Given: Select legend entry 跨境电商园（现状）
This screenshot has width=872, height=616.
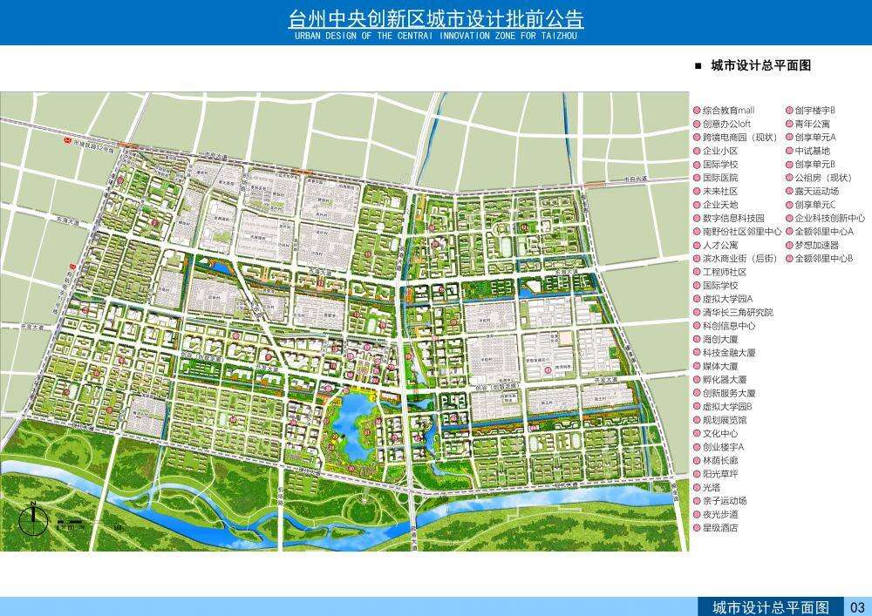Looking at the screenshot, I should (734, 137).
